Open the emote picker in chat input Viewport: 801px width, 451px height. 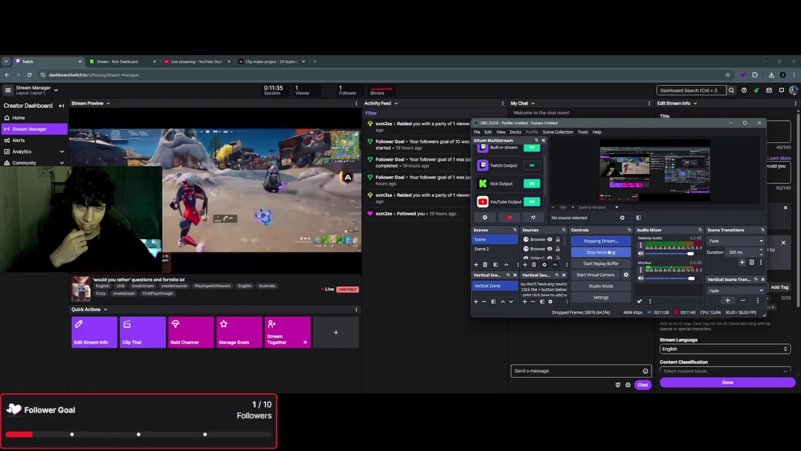(645, 371)
